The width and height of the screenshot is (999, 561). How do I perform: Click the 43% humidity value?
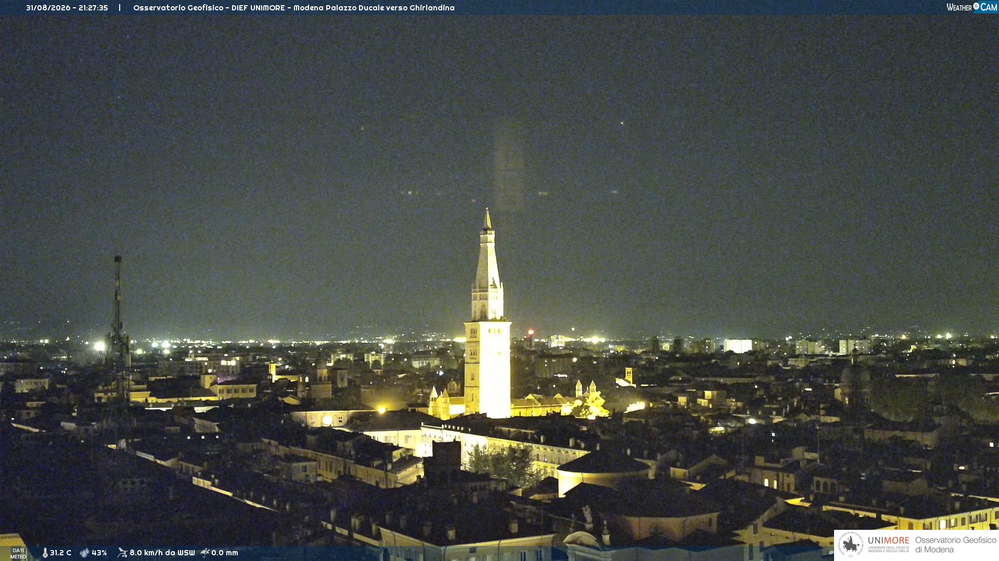click(99, 553)
